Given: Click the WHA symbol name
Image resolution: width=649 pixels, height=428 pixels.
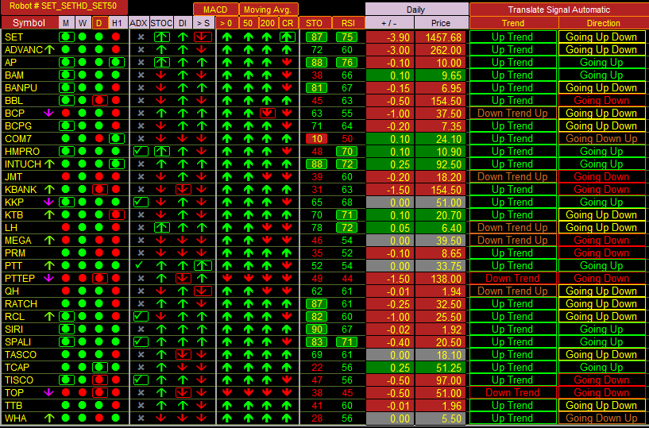Looking at the screenshot, I should coord(16,418).
